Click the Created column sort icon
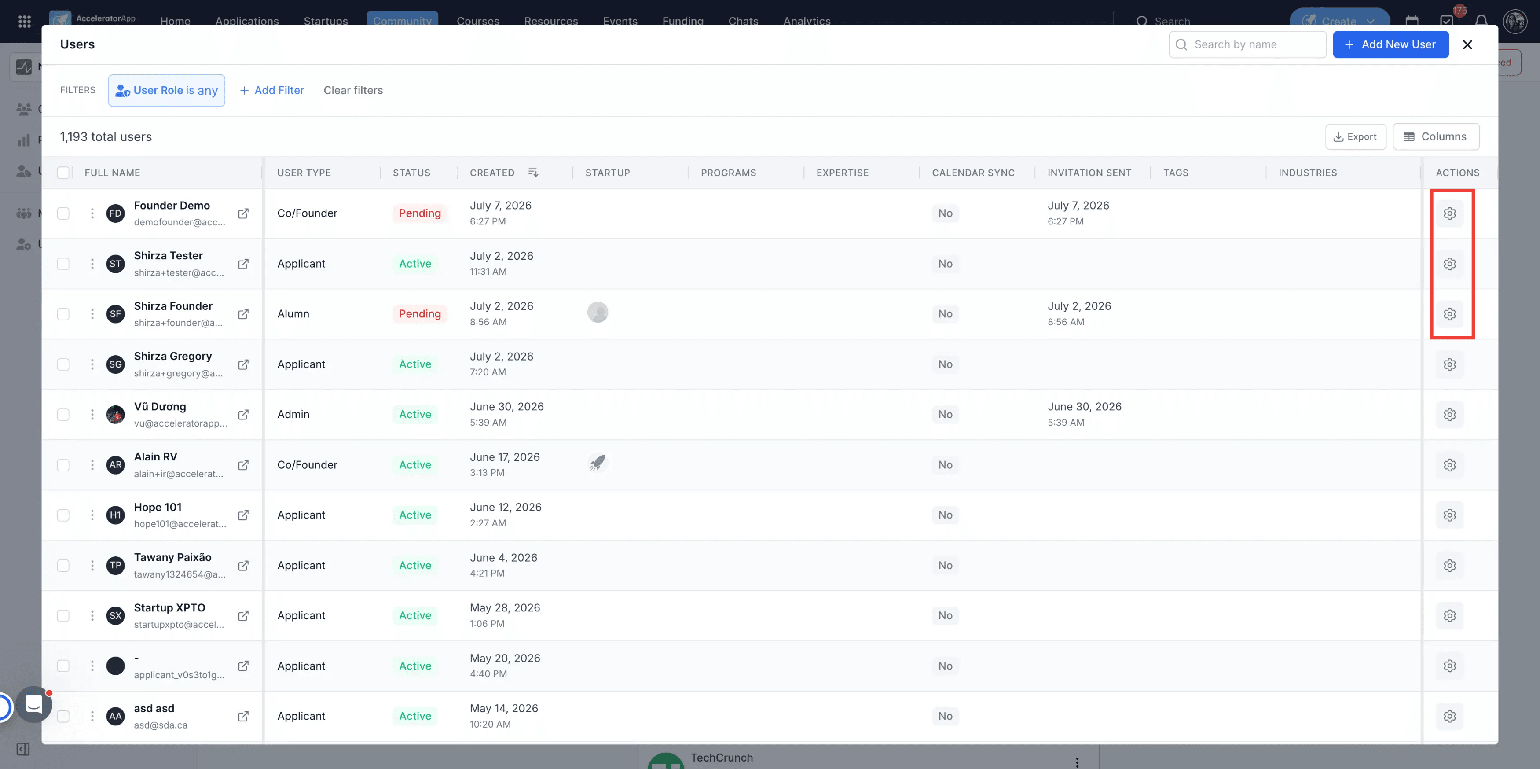Screen dimensions: 1540x769 coord(533,172)
